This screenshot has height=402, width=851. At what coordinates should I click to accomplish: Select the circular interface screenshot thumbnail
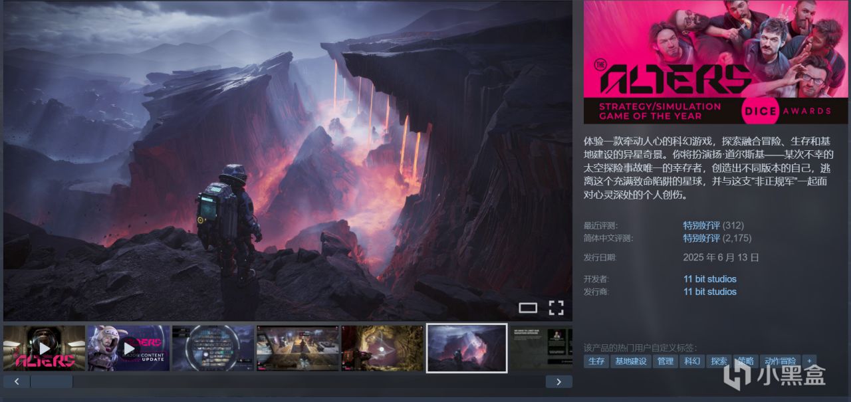(213, 348)
